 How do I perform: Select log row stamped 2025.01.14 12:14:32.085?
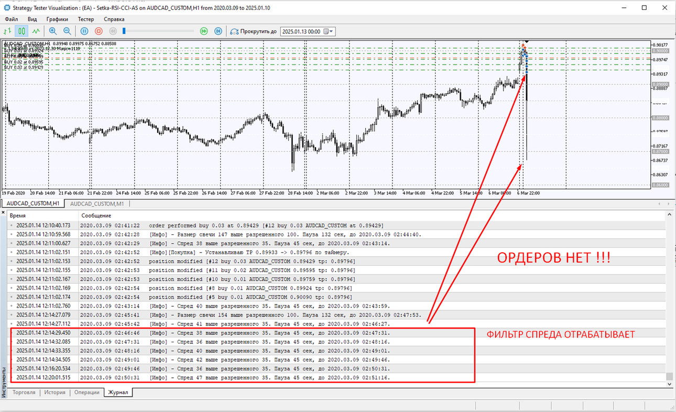[x=336, y=342]
